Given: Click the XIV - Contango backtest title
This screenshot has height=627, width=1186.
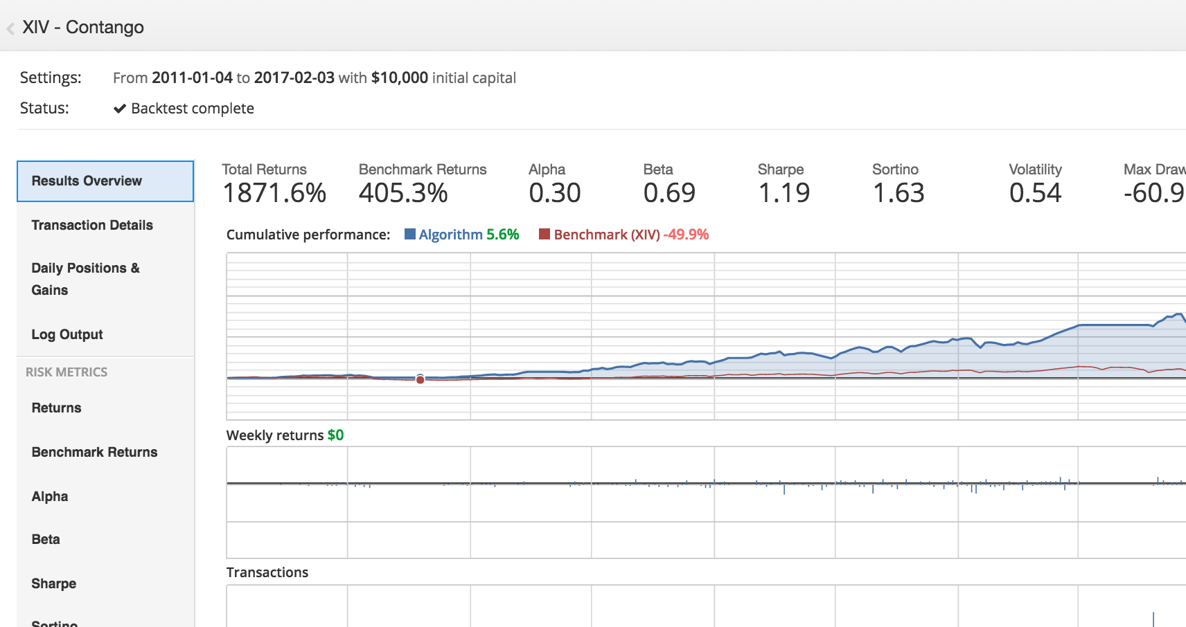Looking at the screenshot, I should (83, 27).
